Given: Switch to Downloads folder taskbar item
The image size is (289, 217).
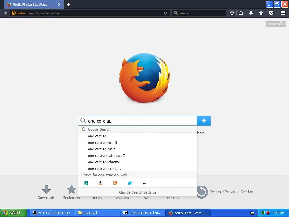Looking at the screenshot, I should point(97,213).
